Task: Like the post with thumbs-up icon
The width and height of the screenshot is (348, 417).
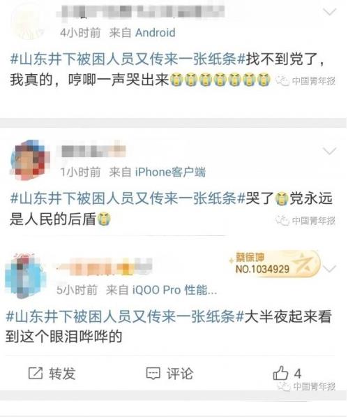Action: tap(280, 373)
